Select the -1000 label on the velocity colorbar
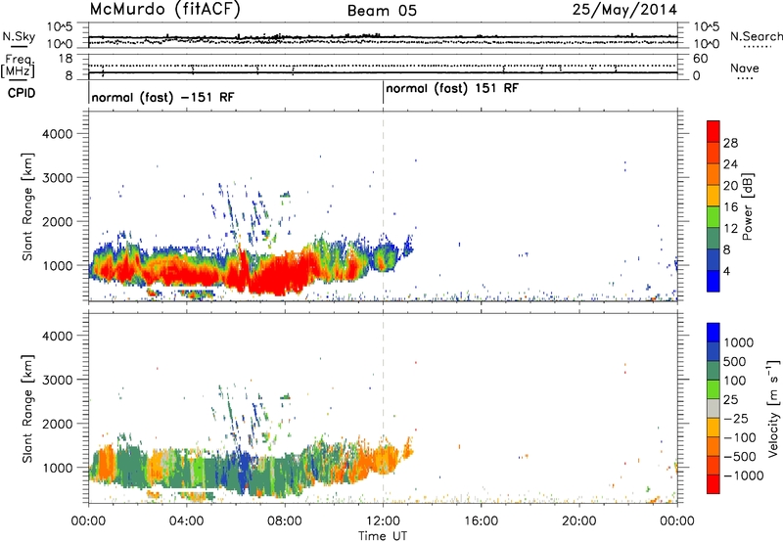Viewport: 783px width, 542px height. point(743,475)
